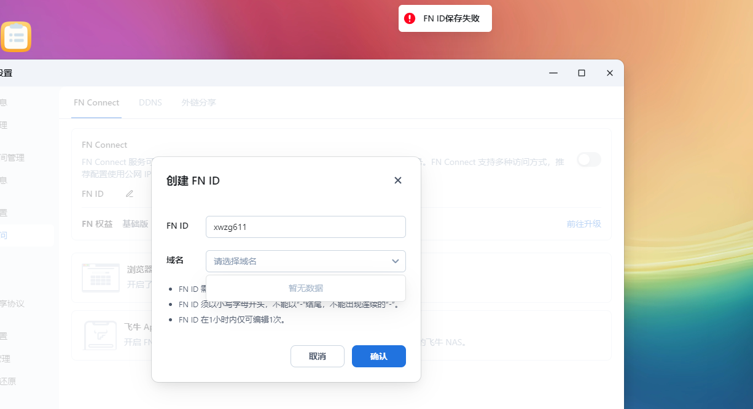Click the 取消 cancel button
The height and width of the screenshot is (409, 753).
317,356
